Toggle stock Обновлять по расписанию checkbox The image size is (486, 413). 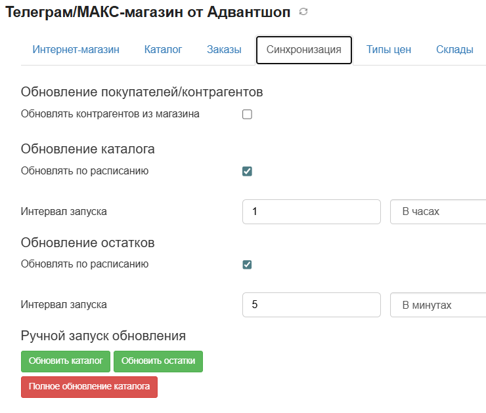[247, 264]
